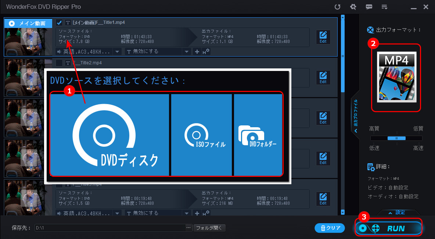Click output size 1.1 GB text

pyautogui.click(x=217, y=42)
